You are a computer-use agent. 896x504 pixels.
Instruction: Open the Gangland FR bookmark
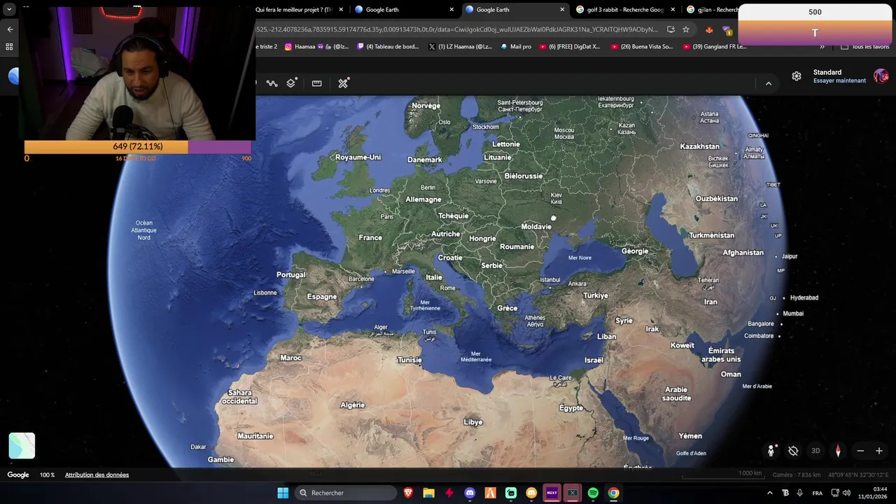(x=715, y=47)
